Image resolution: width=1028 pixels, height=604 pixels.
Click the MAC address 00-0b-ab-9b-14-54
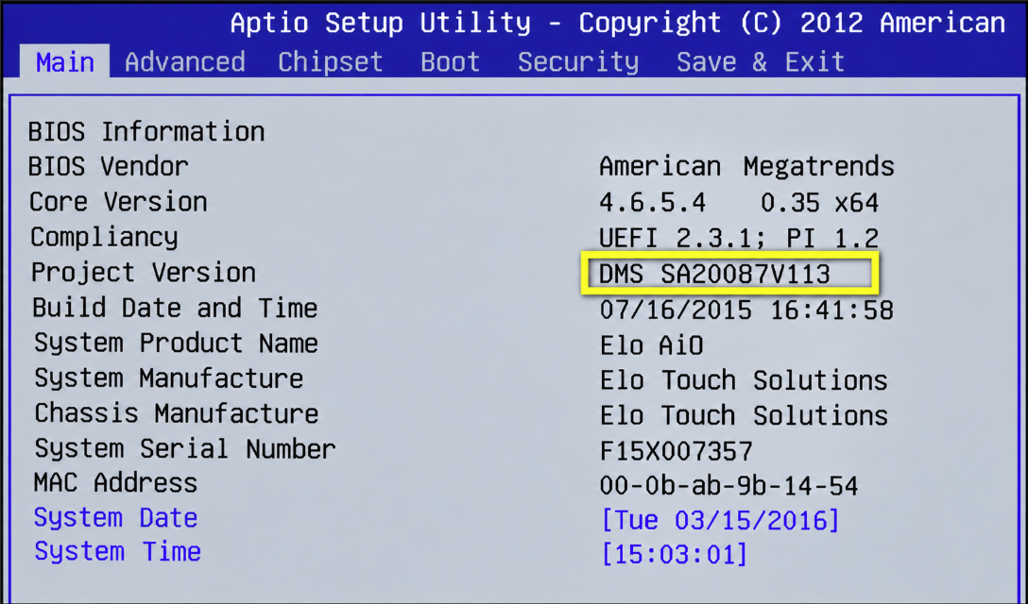[728, 485]
